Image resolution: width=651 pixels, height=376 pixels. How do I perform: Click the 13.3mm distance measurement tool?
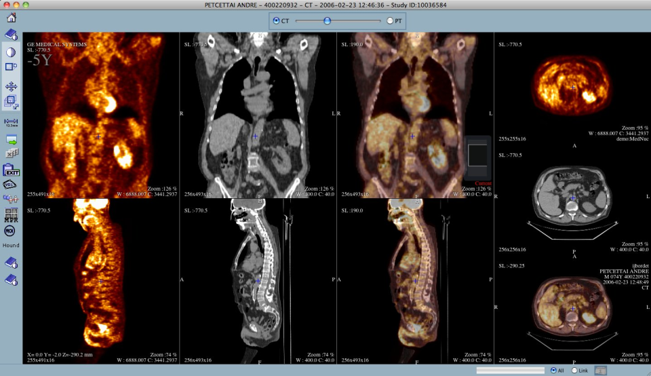11,121
